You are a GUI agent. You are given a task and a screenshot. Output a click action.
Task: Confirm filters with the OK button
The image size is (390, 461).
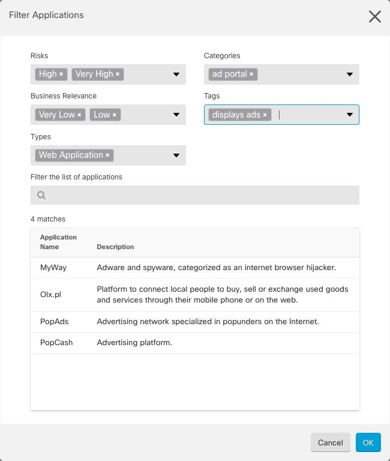[368, 442]
